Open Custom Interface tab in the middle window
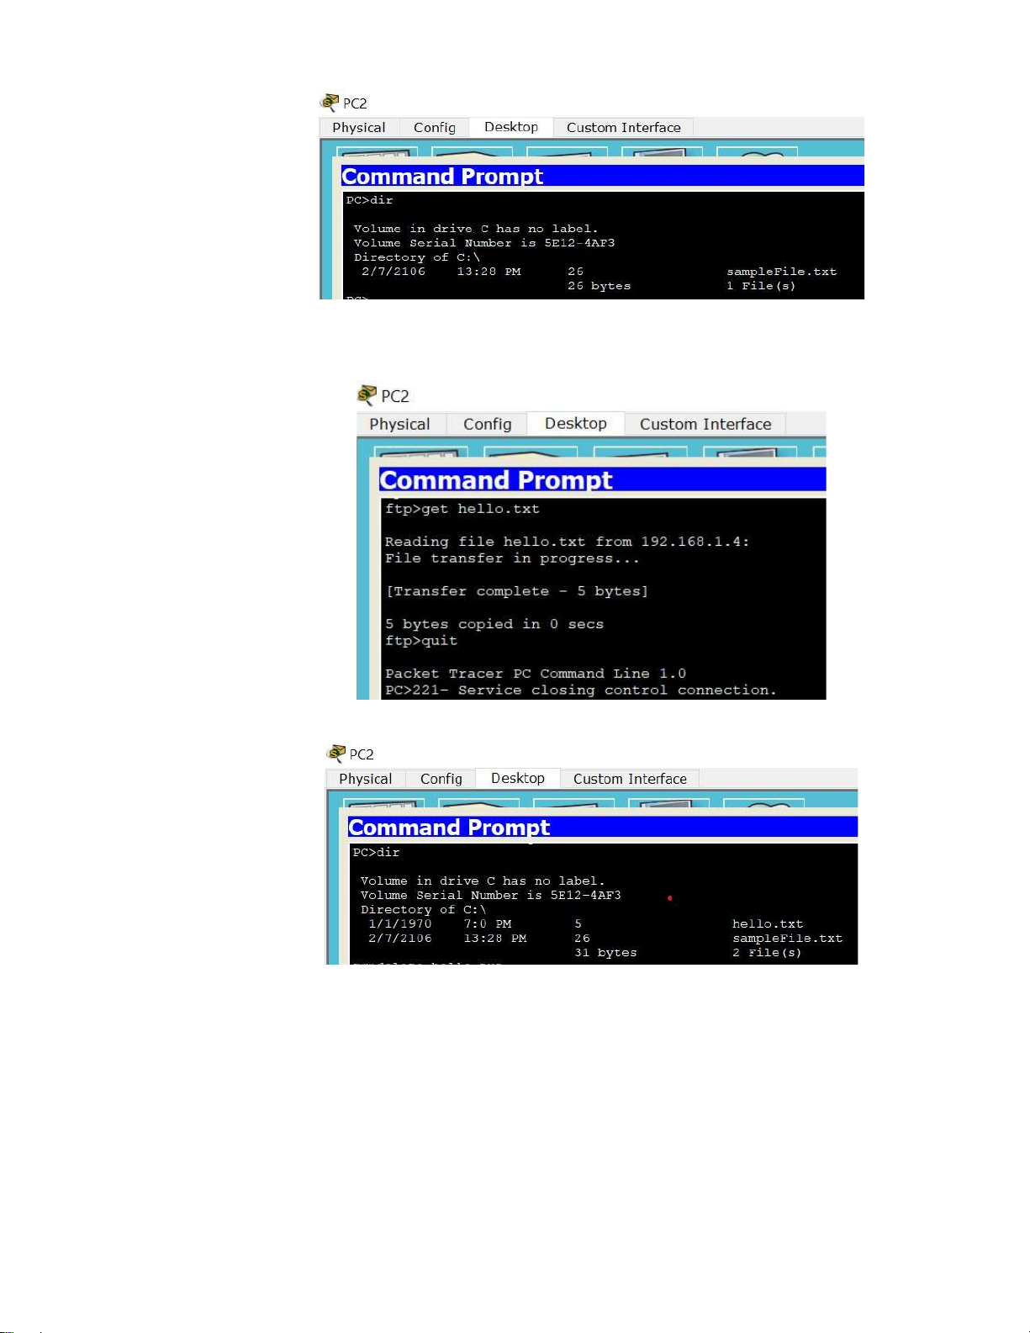The height and width of the screenshot is (1333, 1030). tap(705, 425)
